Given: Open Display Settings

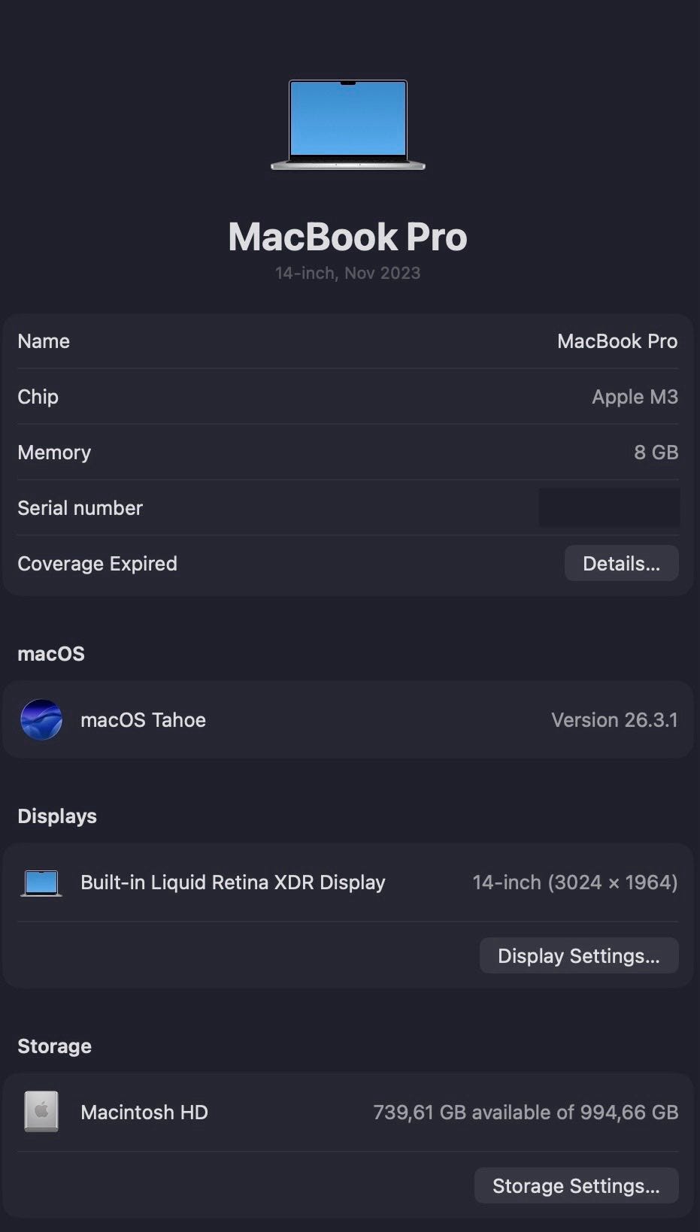Looking at the screenshot, I should 578,955.
